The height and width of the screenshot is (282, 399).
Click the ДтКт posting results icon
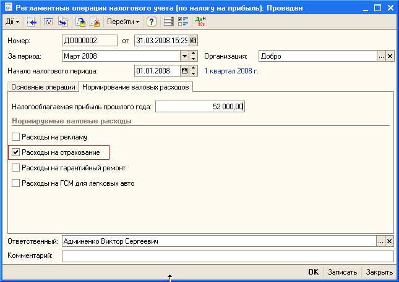[x=200, y=22]
